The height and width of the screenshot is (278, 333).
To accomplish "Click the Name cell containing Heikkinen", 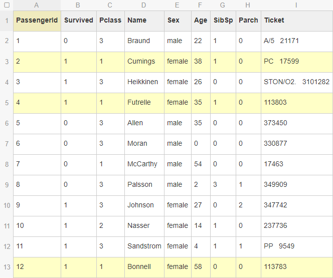I will pyautogui.click(x=144, y=82).
